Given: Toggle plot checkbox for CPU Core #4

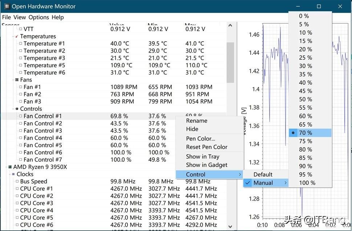Looking at the screenshot, I should point(17,210).
